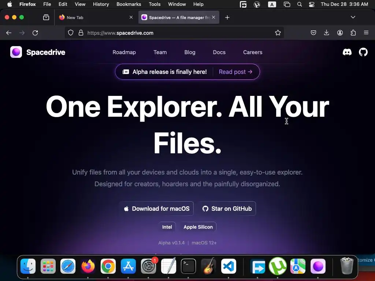The image size is (375, 281).
Task: Click the Stage Manager windows icon in menu bar
Action: click(x=287, y=4)
